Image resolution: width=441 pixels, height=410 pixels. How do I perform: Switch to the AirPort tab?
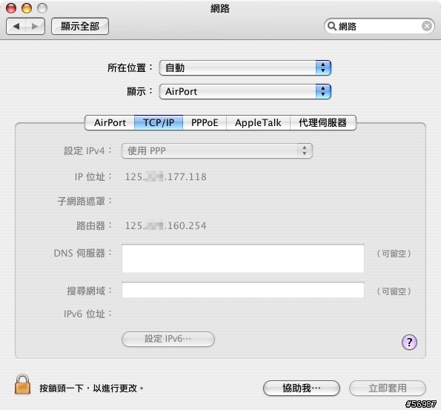point(110,122)
